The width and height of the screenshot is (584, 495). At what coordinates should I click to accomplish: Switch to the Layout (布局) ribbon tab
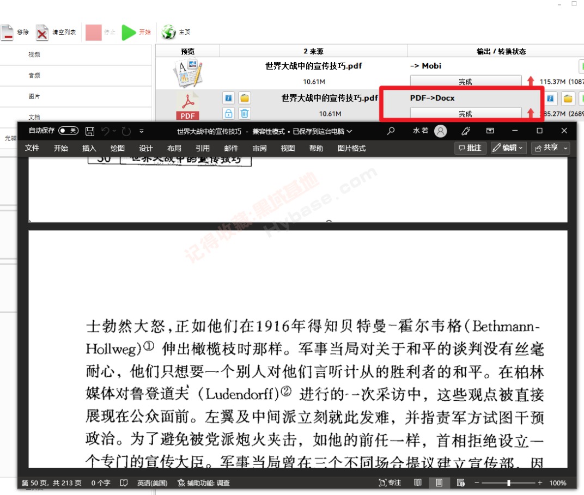[174, 148]
